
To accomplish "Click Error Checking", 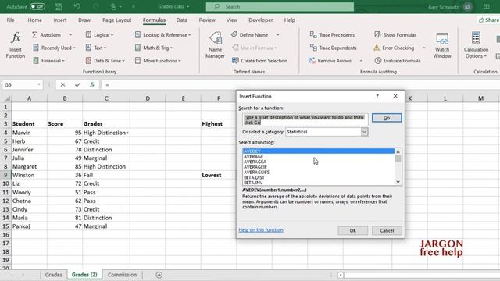I will point(394,48).
